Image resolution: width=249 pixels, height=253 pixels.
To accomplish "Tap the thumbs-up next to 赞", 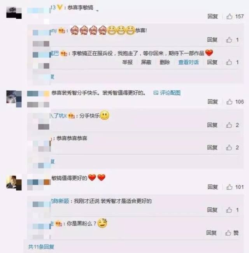I will coord(228,233).
